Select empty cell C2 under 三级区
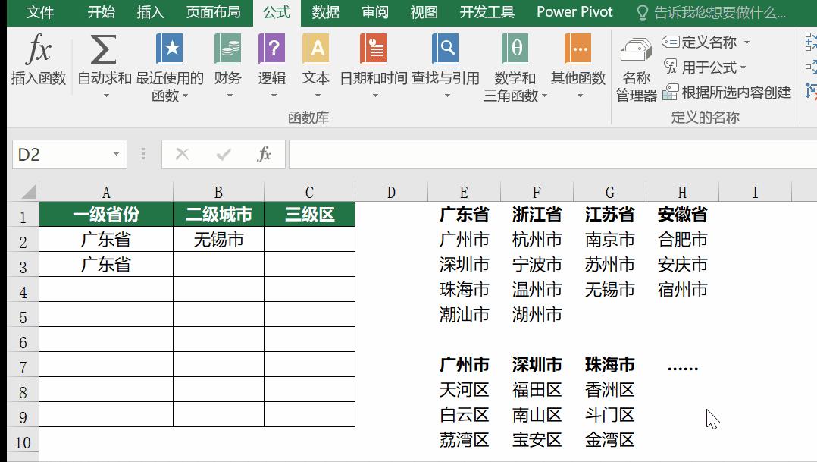Screen dimensions: 817x462 tap(309, 239)
